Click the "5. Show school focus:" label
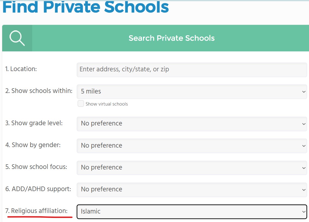Viewport: 309px width, 222px height. click(36, 167)
